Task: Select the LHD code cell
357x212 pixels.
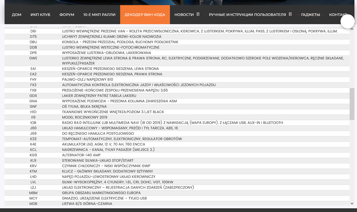Action: pos(33,177)
